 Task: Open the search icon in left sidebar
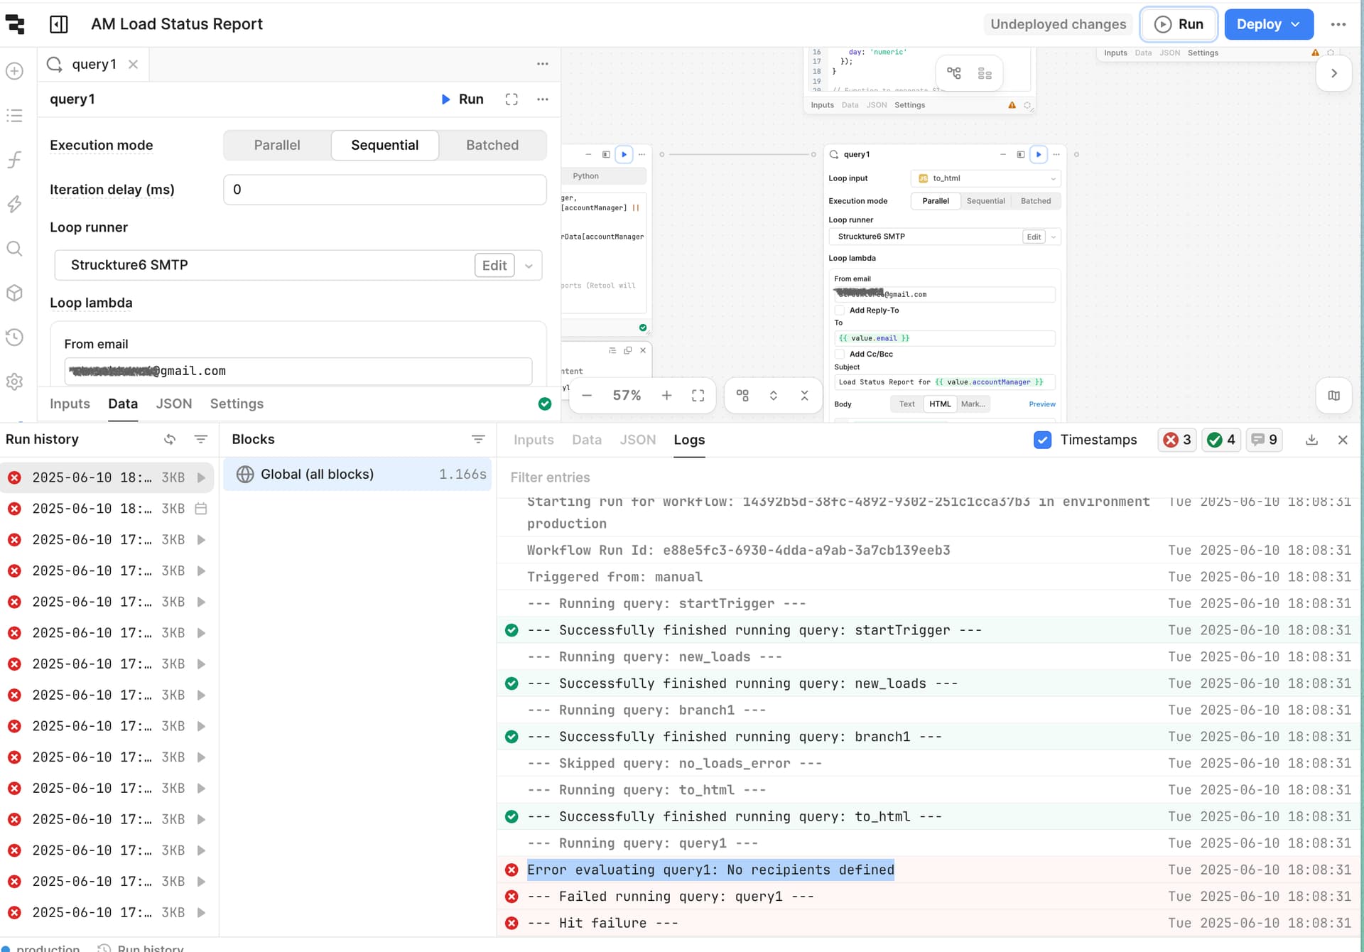pyautogui.click(x=15, y=249)
